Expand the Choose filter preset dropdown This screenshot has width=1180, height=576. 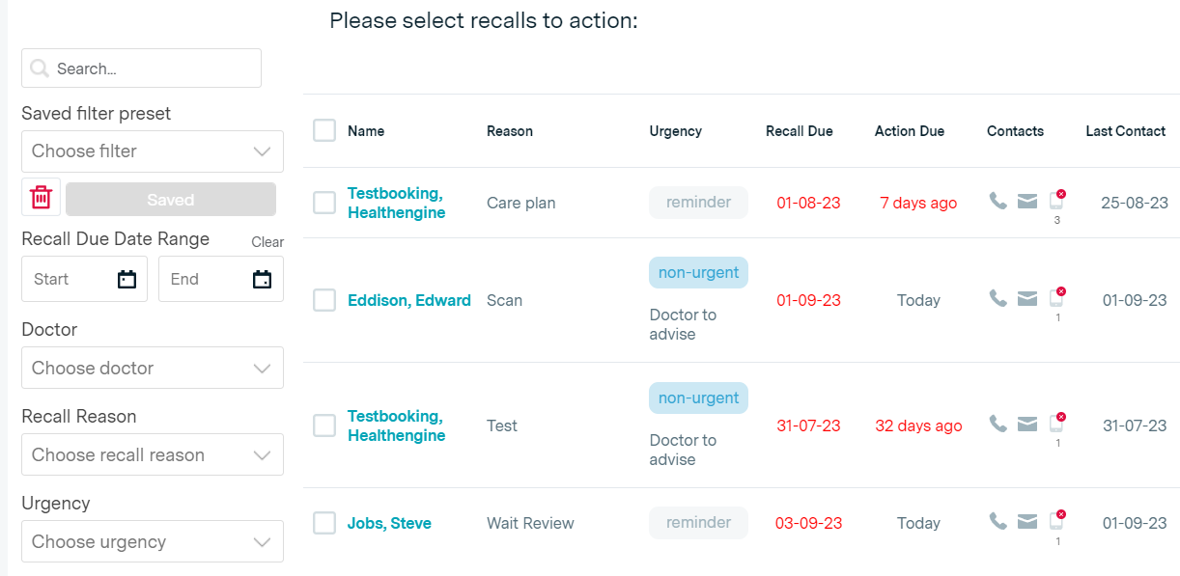coord(153,151)
